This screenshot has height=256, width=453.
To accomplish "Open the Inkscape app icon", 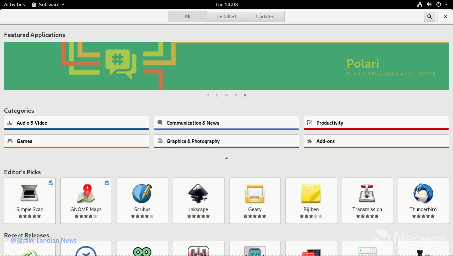I will point(199,193).
